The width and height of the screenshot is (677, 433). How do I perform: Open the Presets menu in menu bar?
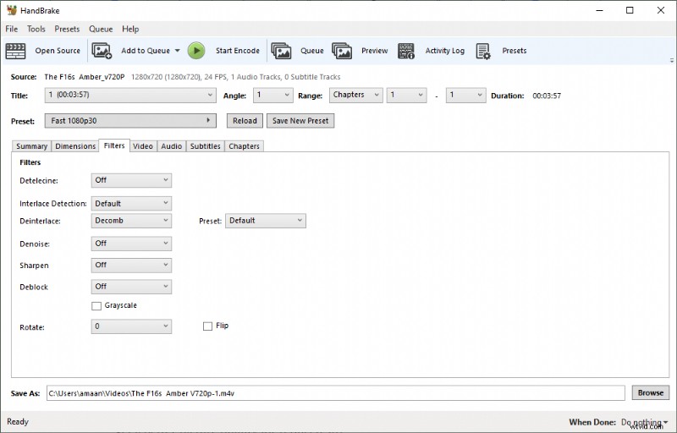tap(67, 29)
